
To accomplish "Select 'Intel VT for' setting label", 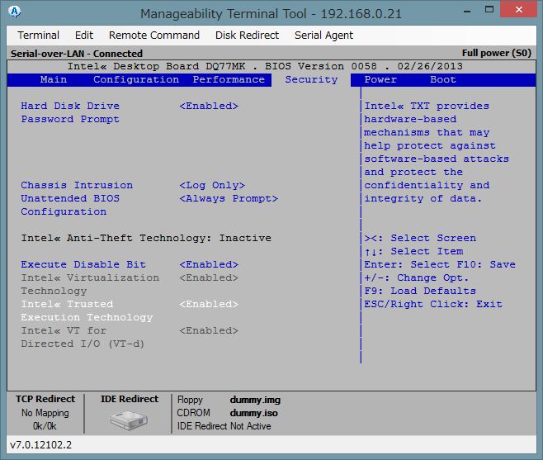I will [64, 330].
